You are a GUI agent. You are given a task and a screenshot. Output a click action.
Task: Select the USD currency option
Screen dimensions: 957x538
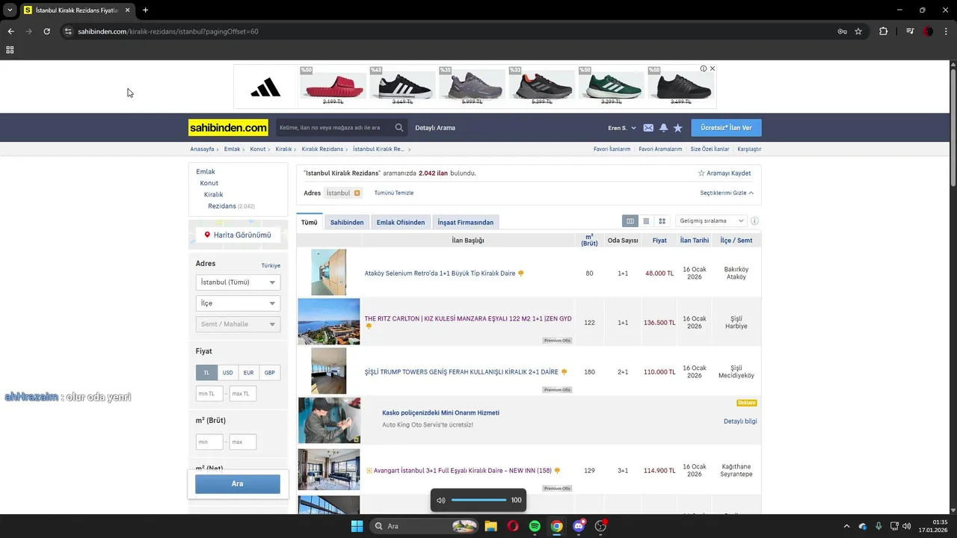click(x=227, y=373)
